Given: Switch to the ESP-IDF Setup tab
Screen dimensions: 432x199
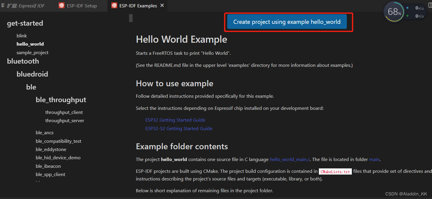Looking at the screenshot, I should pos(82,6).
